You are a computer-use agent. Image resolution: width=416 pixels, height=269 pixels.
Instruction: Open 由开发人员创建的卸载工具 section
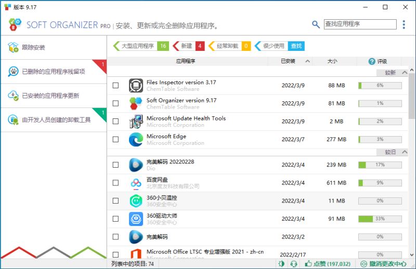54,120
